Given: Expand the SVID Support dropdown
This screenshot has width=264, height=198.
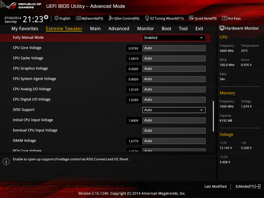Looking at the screenshot, I should 174,110.
